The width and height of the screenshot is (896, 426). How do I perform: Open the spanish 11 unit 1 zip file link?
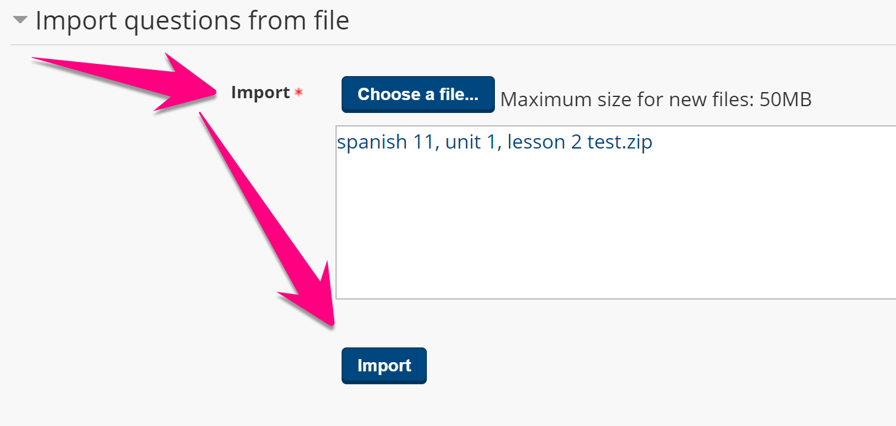click(494, 142)
